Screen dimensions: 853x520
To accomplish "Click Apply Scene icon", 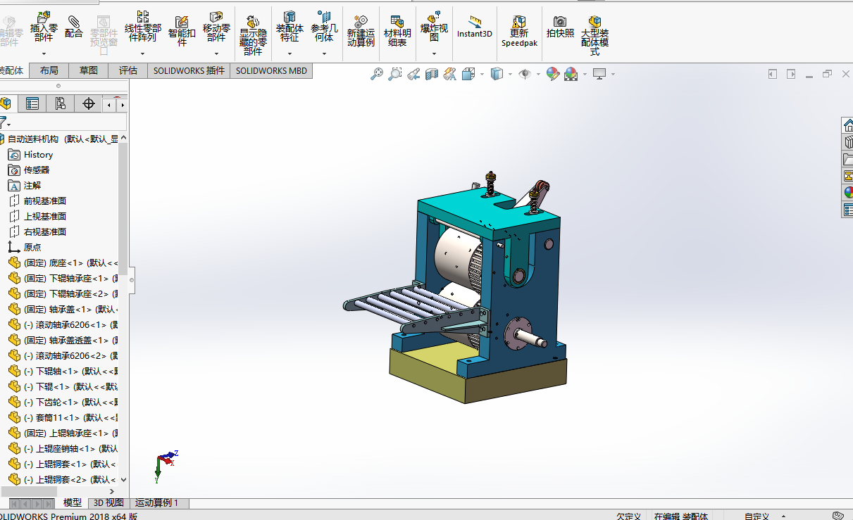I will (571, 73).
